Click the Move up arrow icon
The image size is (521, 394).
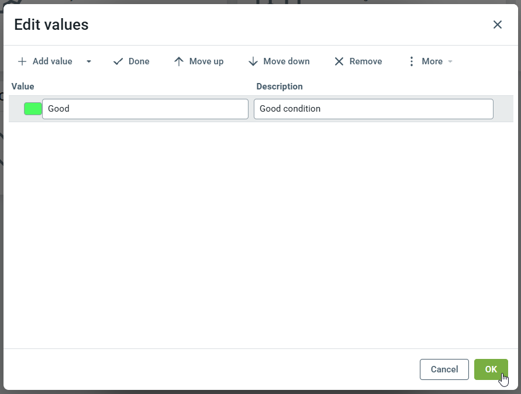179,61
